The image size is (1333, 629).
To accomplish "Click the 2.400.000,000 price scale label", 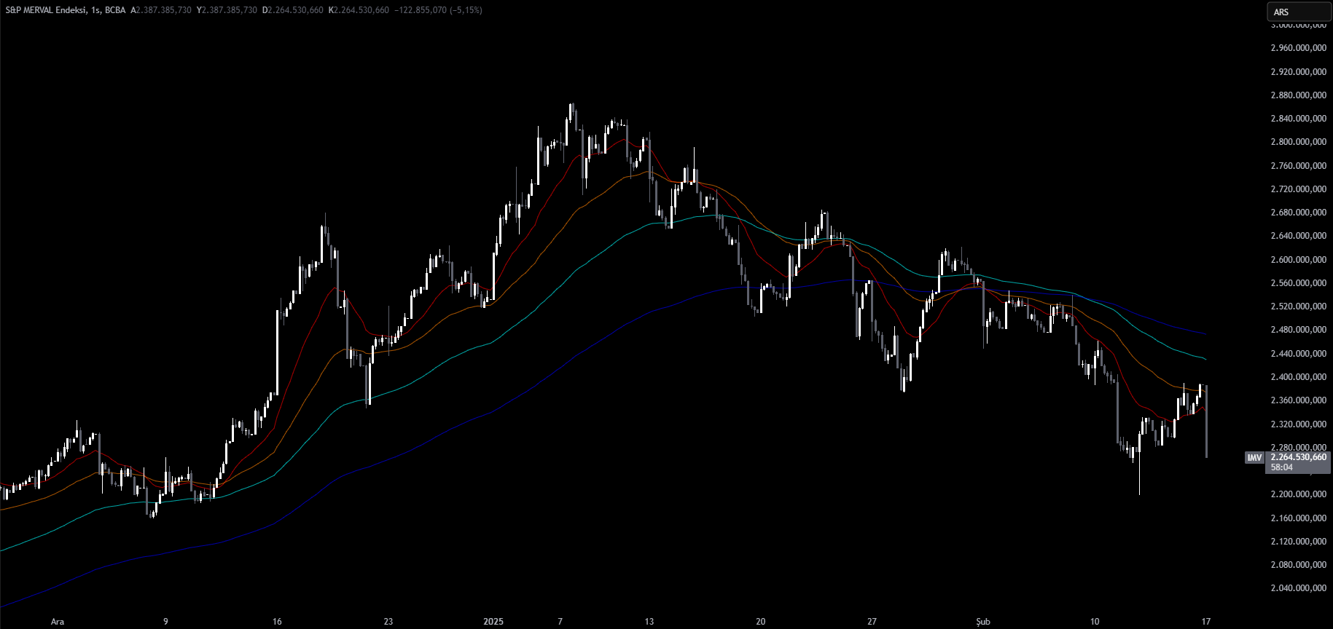I will [1298, 377].
